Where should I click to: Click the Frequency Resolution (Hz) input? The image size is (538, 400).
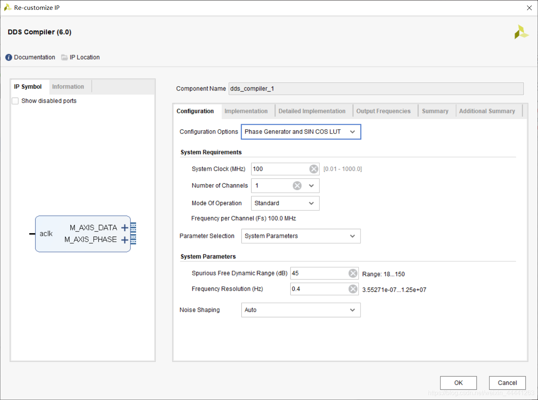coord(324,289)
